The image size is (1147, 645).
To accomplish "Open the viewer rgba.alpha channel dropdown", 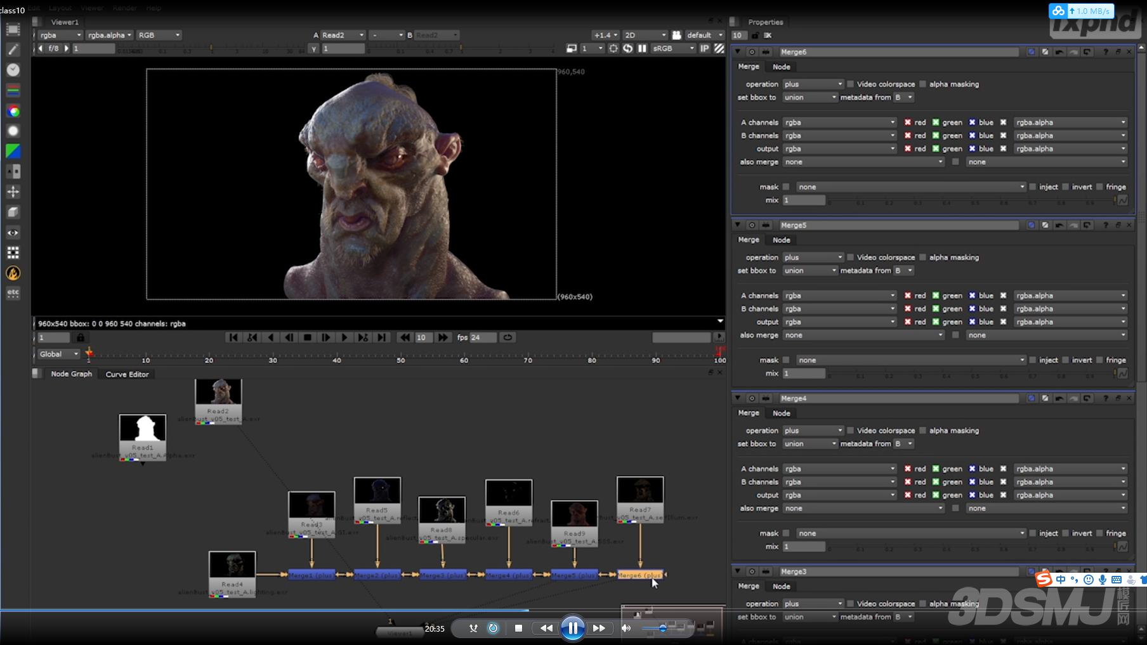I will [x=110, y=35].
